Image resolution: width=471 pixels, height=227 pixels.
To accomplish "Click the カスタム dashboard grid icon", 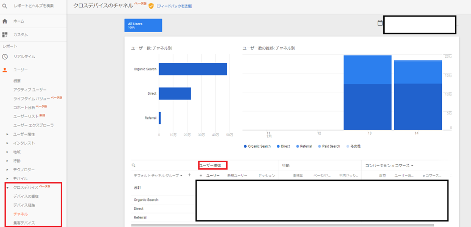I will 5,35.
